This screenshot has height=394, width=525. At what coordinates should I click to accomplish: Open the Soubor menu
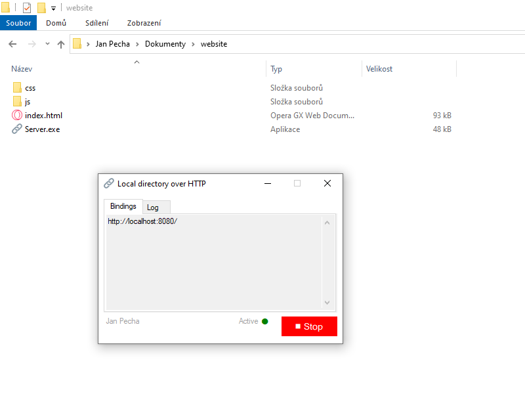[18, 23]
